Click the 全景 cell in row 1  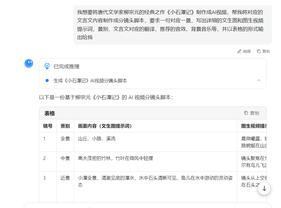click(65, 139)
